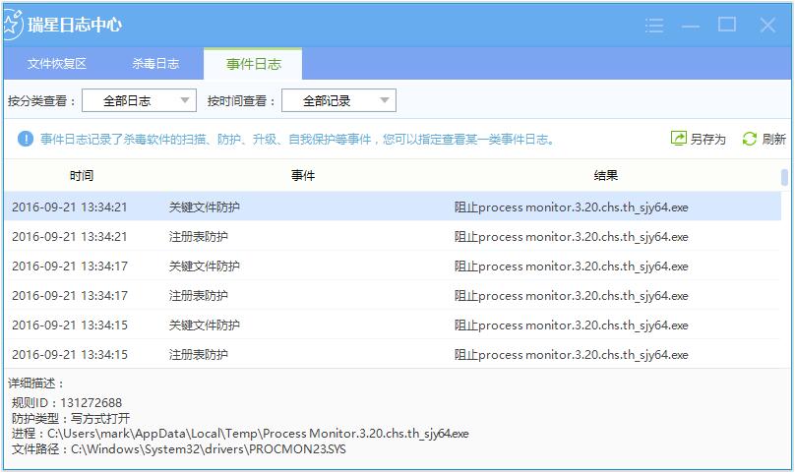The image size is (795, 473).
Task: Switch to the 文件恢复区 tab
Action: point(57,63)
